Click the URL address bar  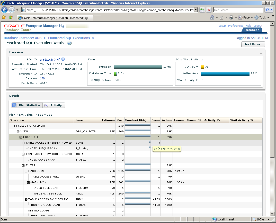(x=108, y=10)
